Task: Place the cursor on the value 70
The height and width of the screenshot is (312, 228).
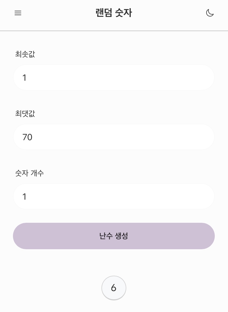Action: [27, 137]
